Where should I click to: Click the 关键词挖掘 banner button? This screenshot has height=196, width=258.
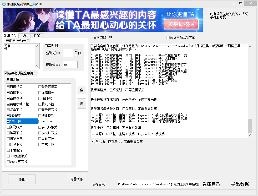pos(181,24)
